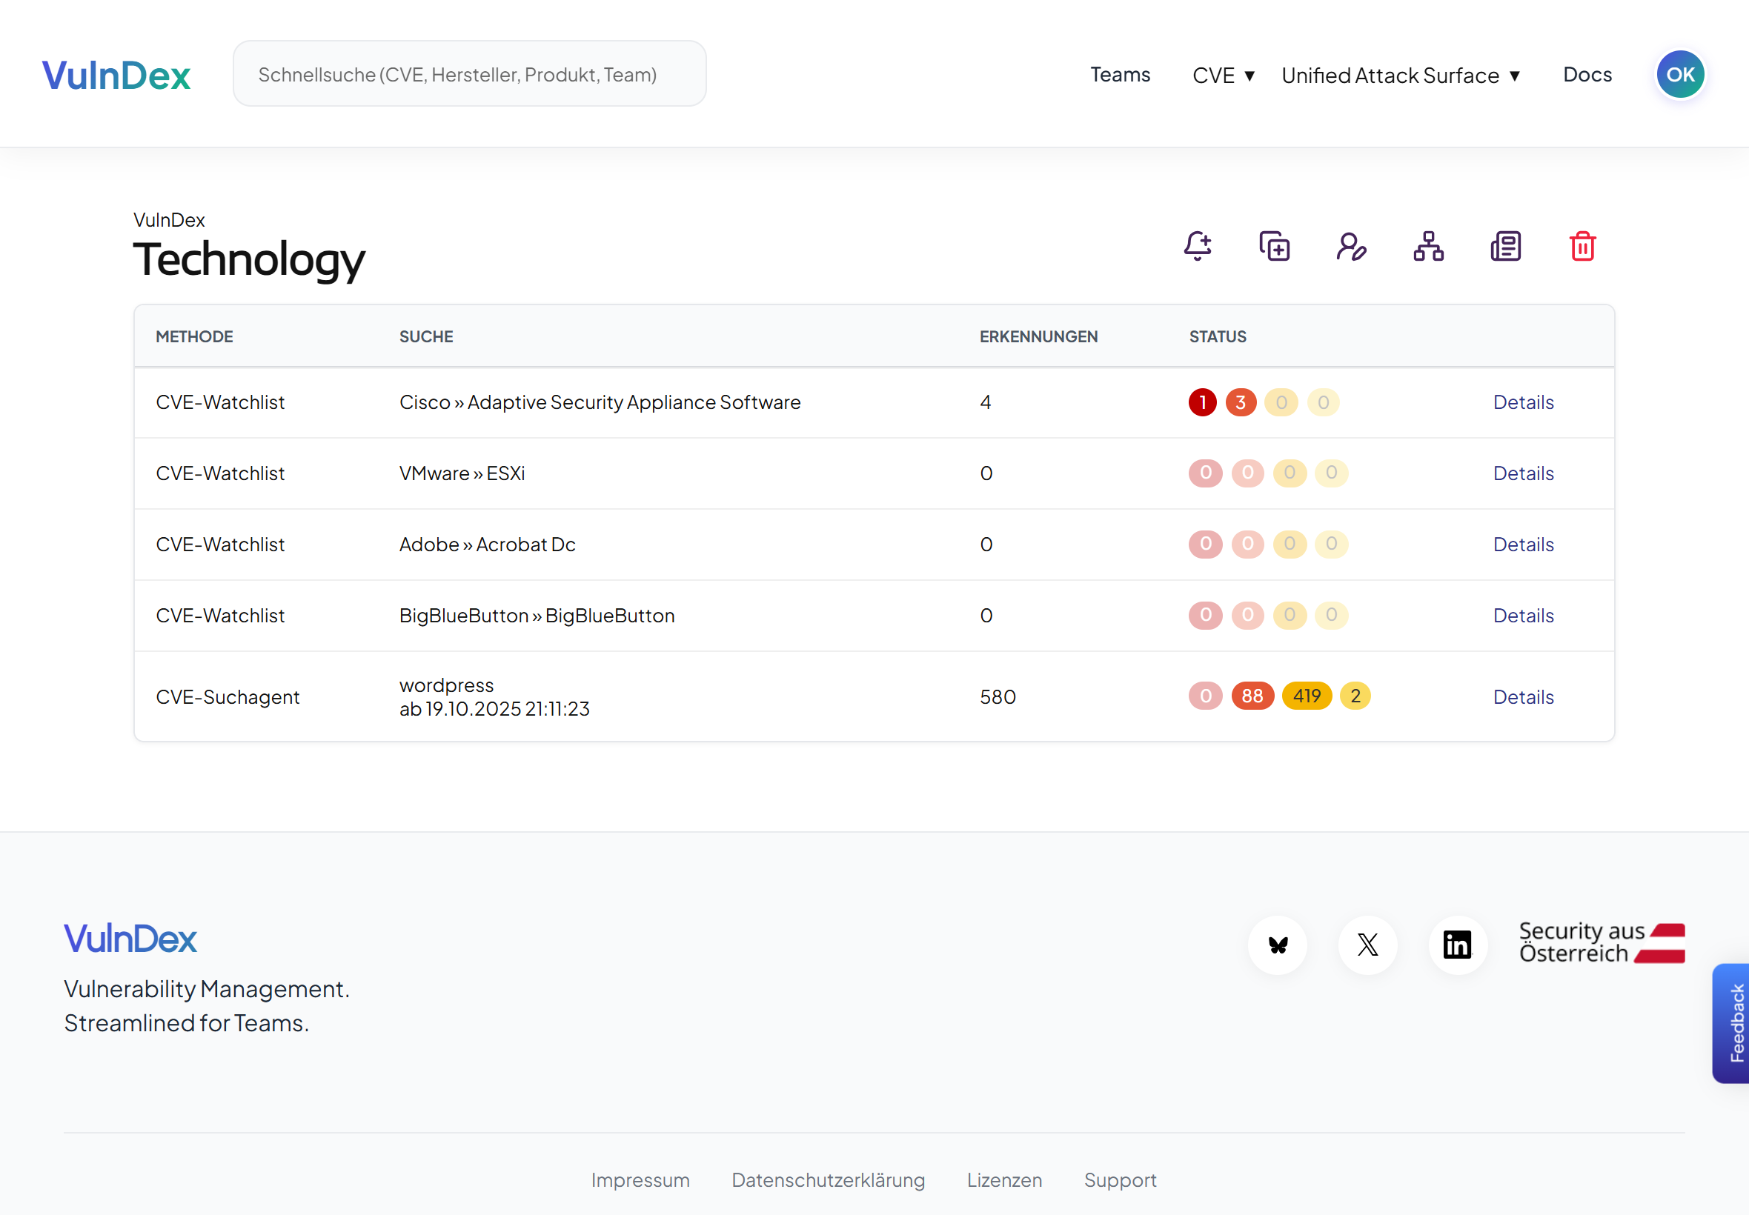Click the red trash delete icon

click(x=1582, y=246)
